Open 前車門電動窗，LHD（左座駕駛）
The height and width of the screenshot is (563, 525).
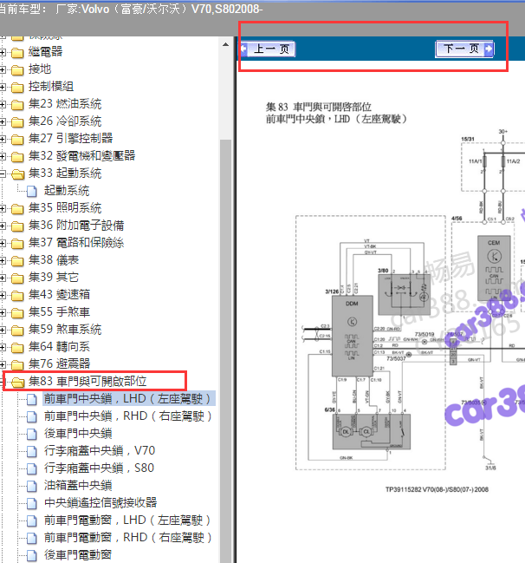tap(127, 520)
